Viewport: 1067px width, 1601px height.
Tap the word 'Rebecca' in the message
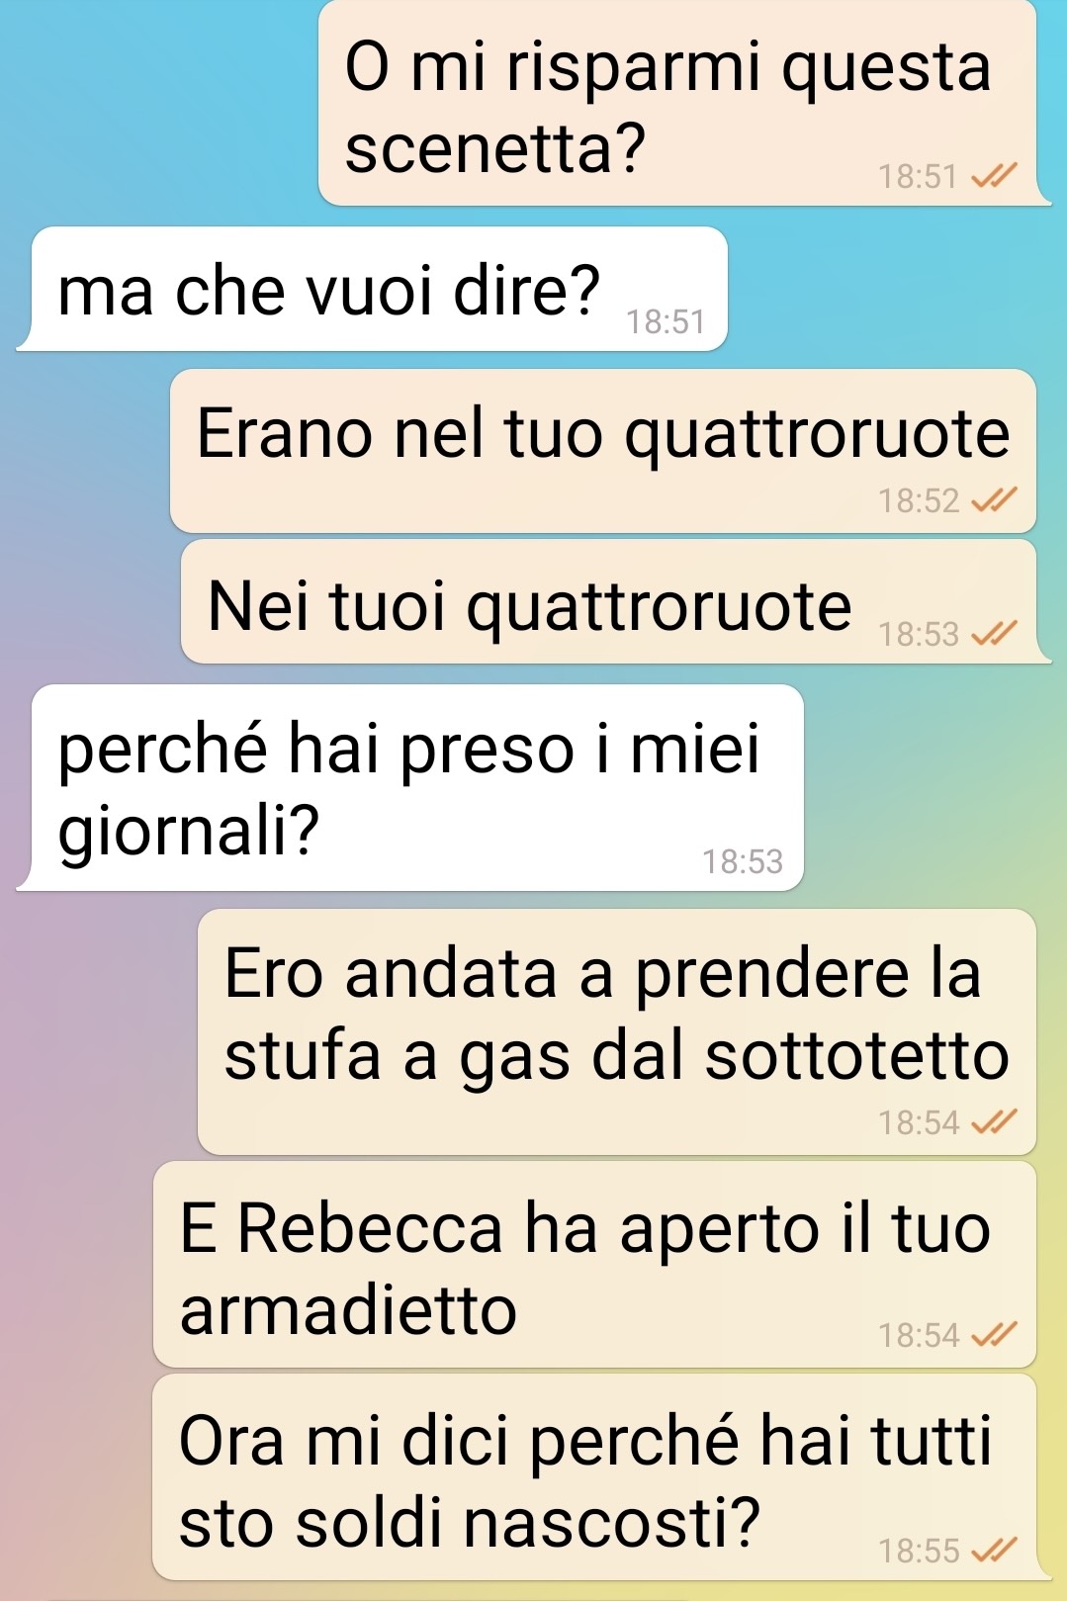click(371, 1228)
